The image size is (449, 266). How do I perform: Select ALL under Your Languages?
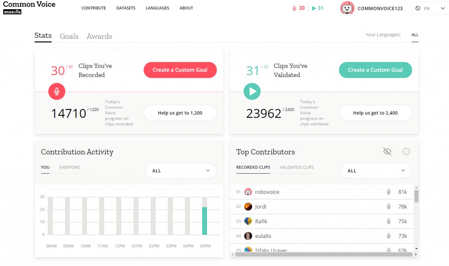tap(415, 35)
